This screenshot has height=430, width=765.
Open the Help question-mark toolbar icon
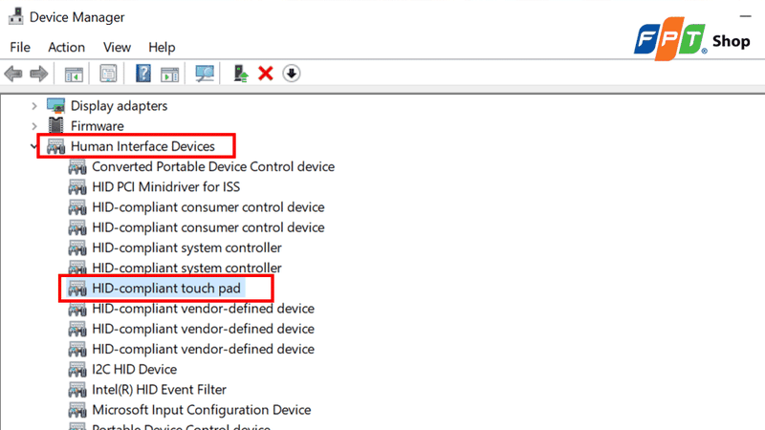(142, 74)
